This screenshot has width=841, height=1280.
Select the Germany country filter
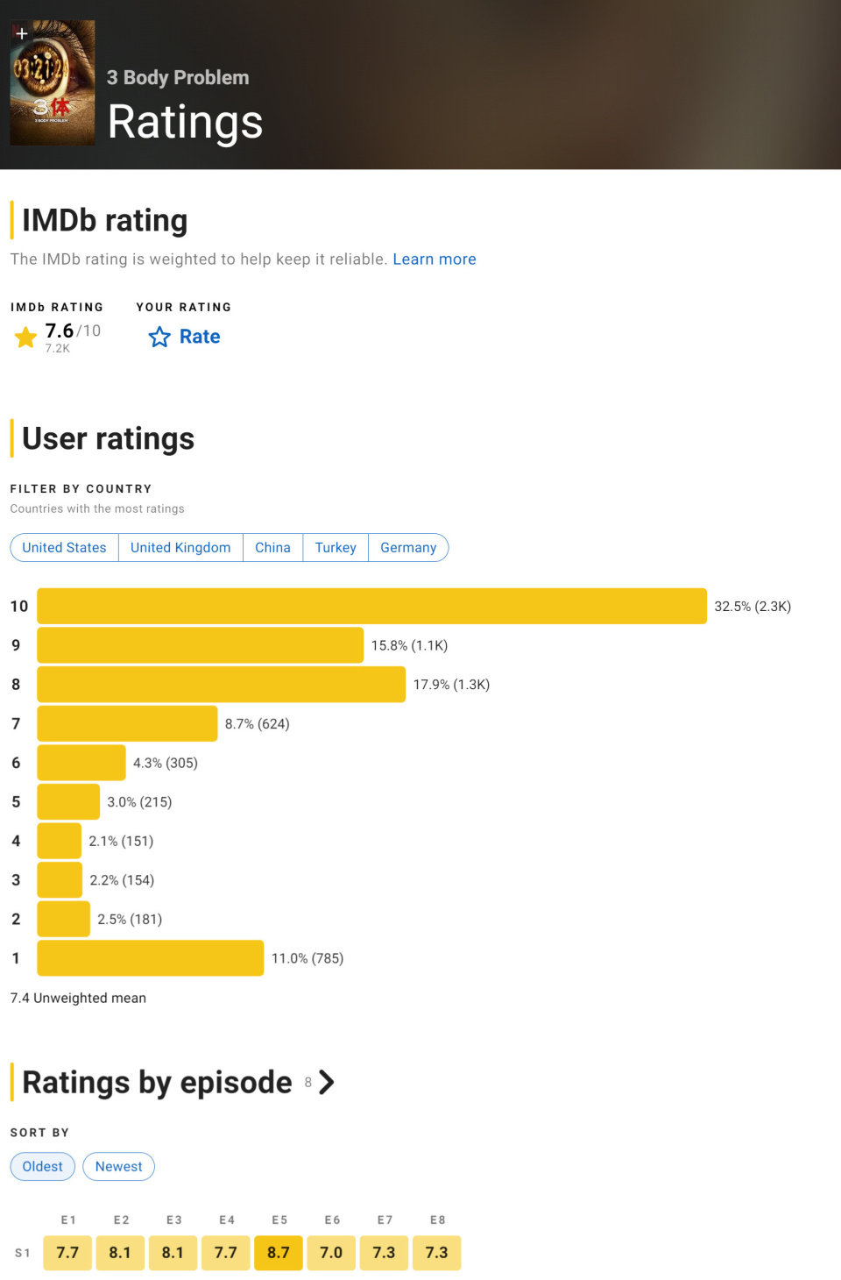pyautogui.click(x=408, y=547)
